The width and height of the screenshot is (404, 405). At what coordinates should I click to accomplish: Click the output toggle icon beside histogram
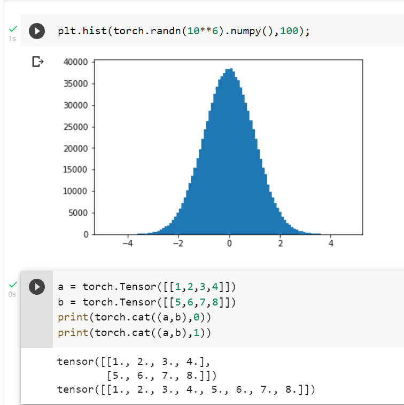click(x=37, y=62)
